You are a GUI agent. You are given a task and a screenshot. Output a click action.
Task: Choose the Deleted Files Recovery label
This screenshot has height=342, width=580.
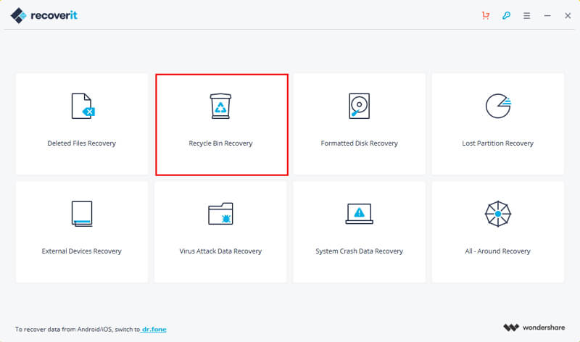tap(82, 143)
